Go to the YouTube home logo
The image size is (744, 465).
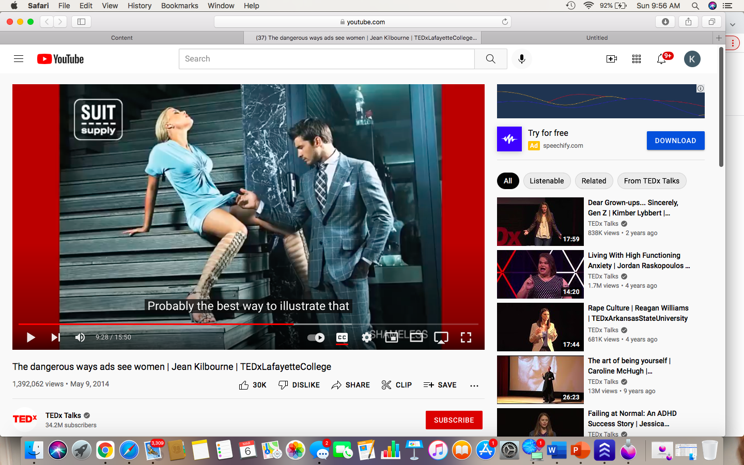[x=60, y=59]
